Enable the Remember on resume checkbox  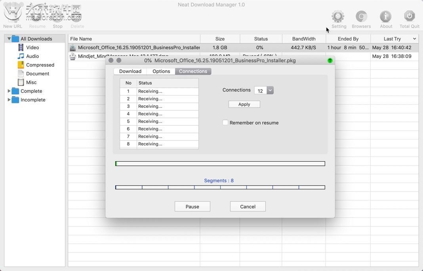225,122
